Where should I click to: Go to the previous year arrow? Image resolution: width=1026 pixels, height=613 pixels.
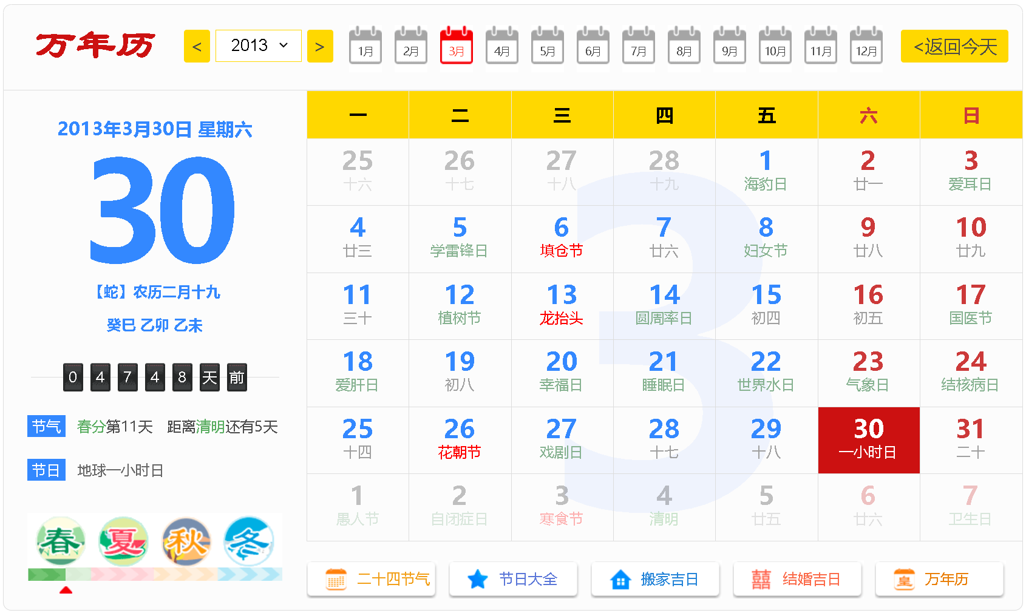197,46
